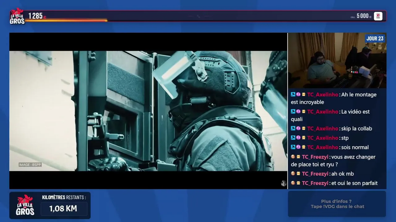
Task: Click the main video frame showing the helmeted officer
Action: (148, 111)
